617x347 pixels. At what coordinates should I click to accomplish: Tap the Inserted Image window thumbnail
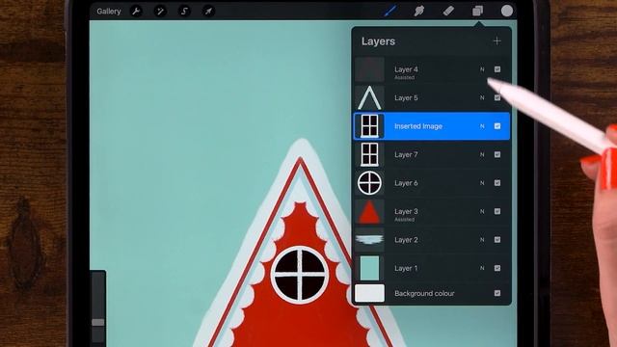click(x=369, y=126)
